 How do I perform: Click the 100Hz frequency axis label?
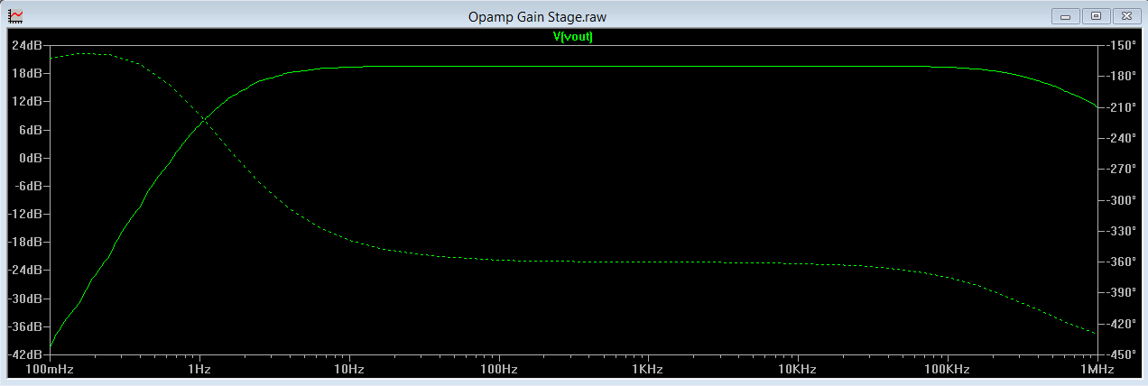(x=498, y=370)
